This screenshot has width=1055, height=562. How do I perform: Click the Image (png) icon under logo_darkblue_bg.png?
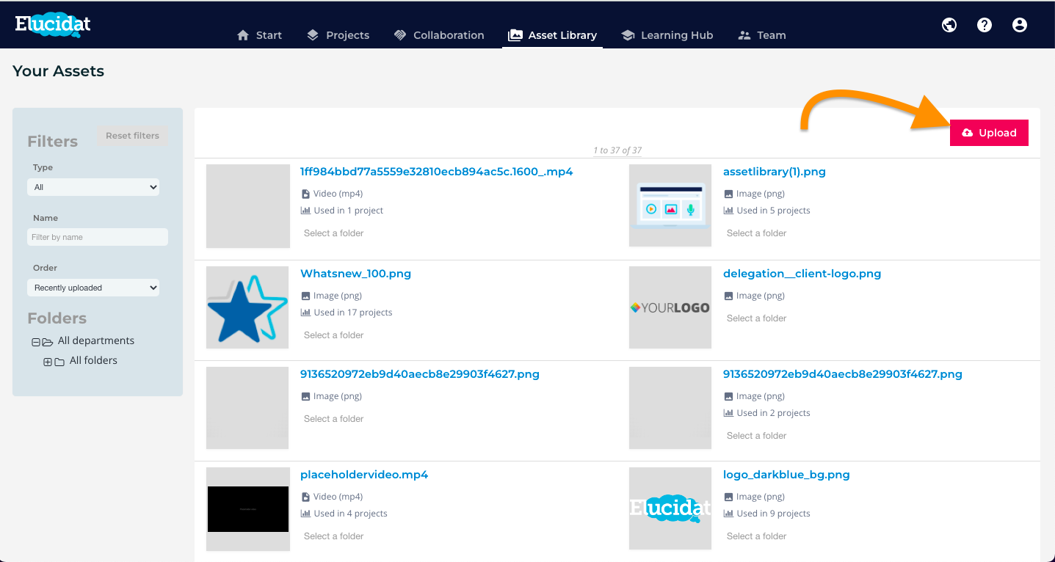tap(728, 497)
